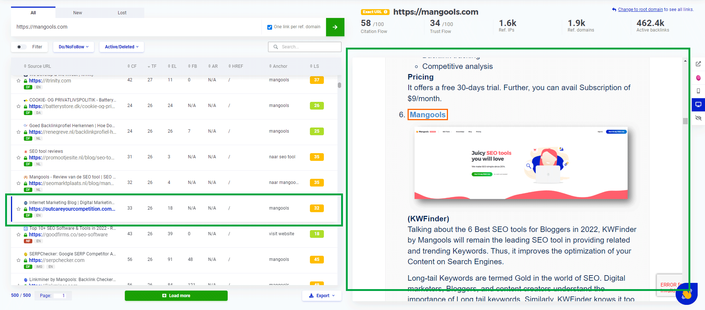Image resolution: width=705 pixels, height=310 pixels.
Task: Hide the website preview eye icon
Action: pyautogui.click(x=698, y=118)
